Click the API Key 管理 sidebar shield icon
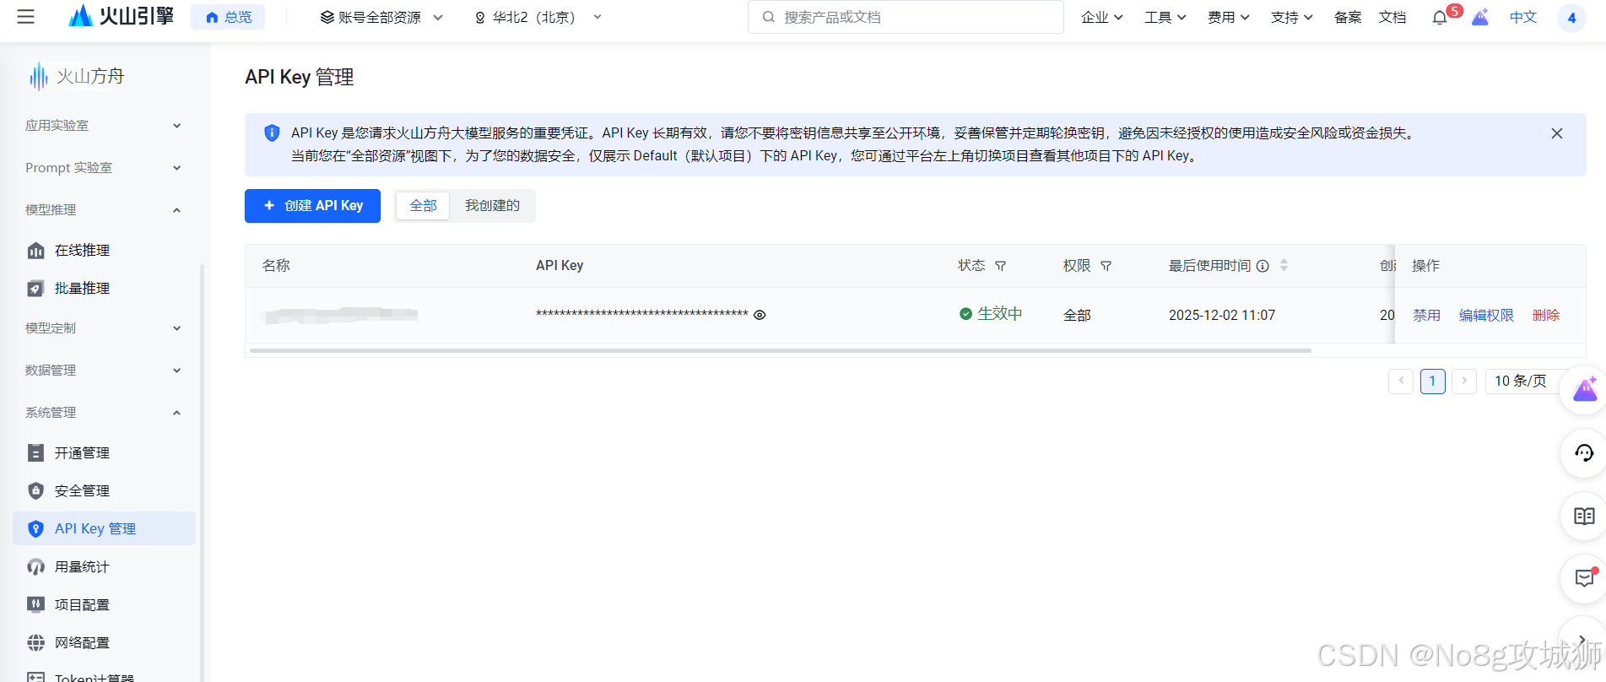Screen dimensions: 1606x682 (35, 529)
